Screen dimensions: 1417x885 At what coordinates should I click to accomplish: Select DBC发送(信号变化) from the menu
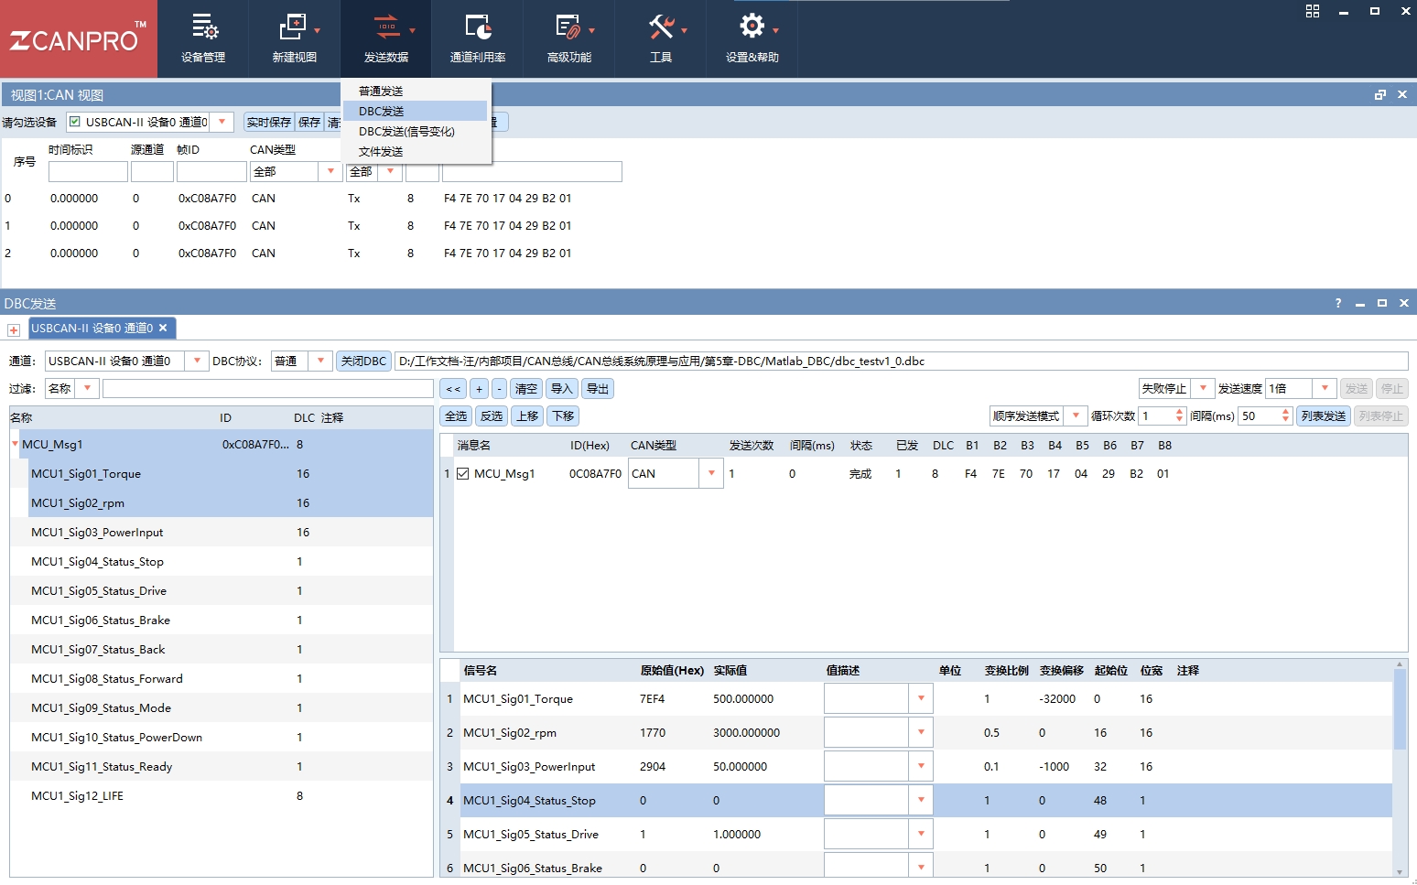406,132
